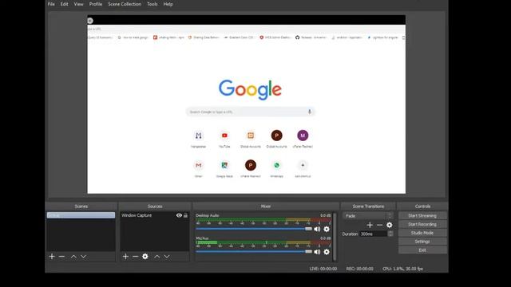
Task: Open Settings from the Controls panel
Action: coord(422,242)
